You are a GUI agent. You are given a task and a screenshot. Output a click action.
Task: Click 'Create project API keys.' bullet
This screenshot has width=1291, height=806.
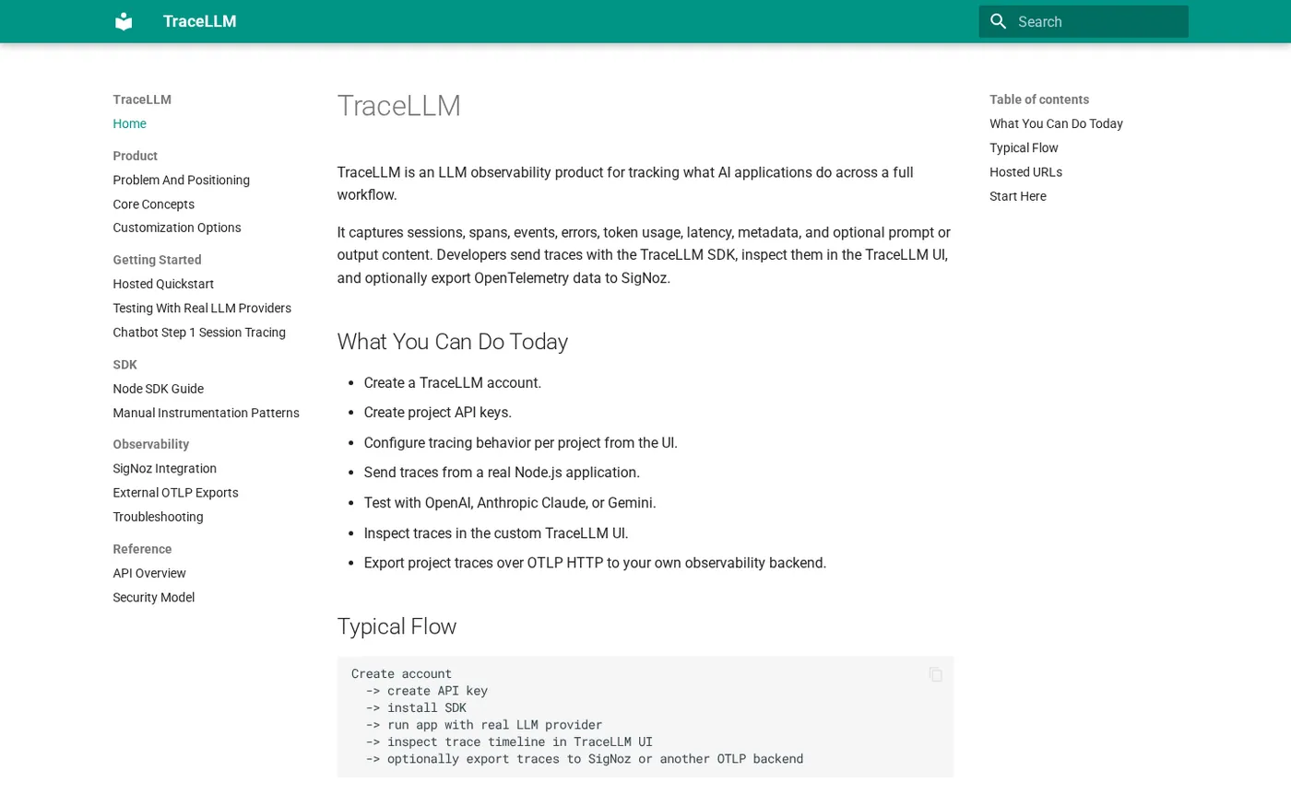pyautogui.click(x=437, y=412)
